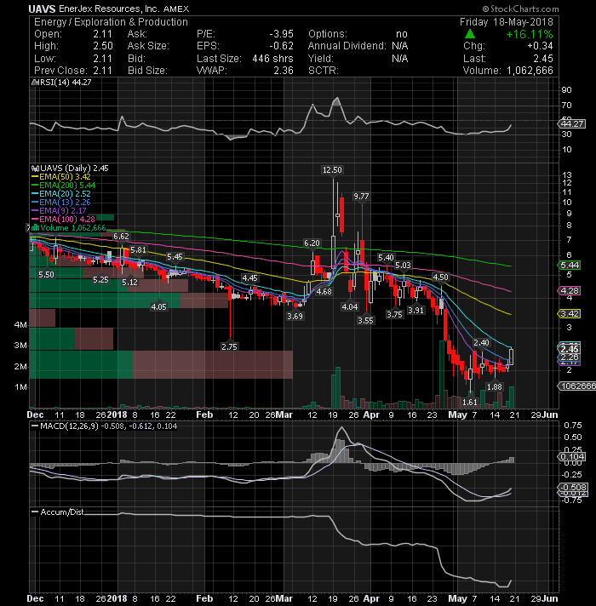The height and width of the screenshot is (606, 596).
Task: Click the RSI(14) 44.27 panel label
Action: point(65,83)
